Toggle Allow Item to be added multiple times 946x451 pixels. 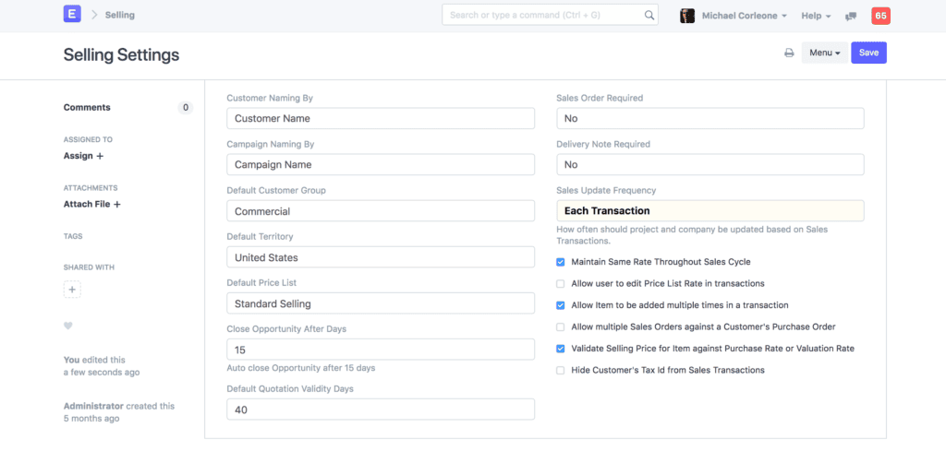(x=561, y=305)
